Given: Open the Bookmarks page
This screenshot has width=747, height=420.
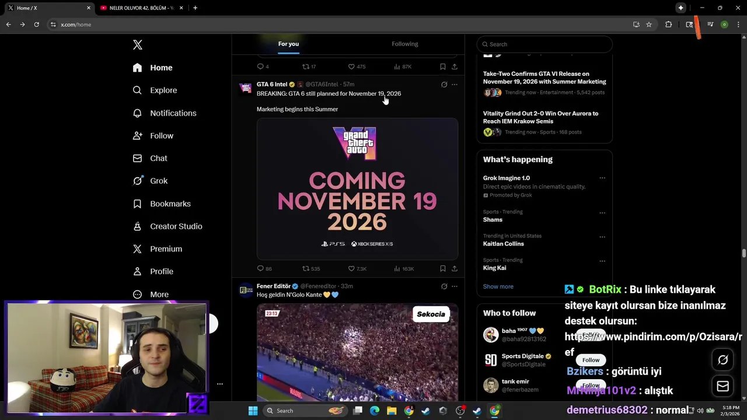Looking at the screenshot, I should 162,204.
